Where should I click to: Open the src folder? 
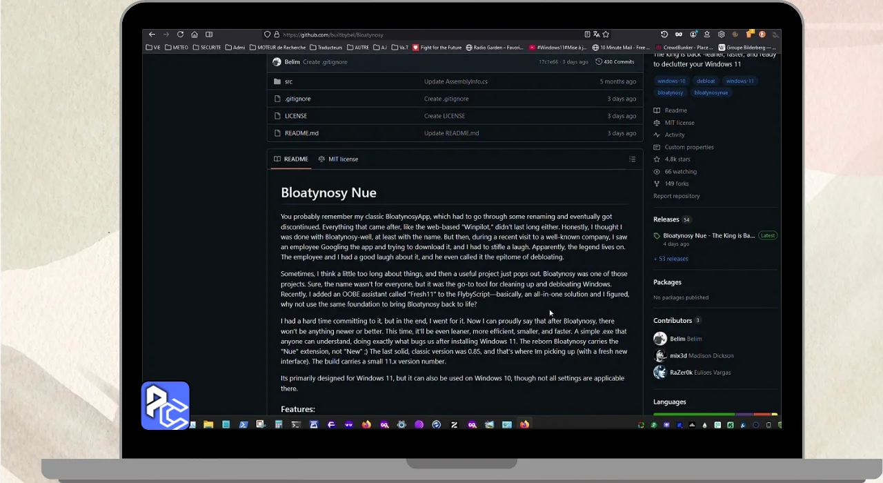pos(288,81)
